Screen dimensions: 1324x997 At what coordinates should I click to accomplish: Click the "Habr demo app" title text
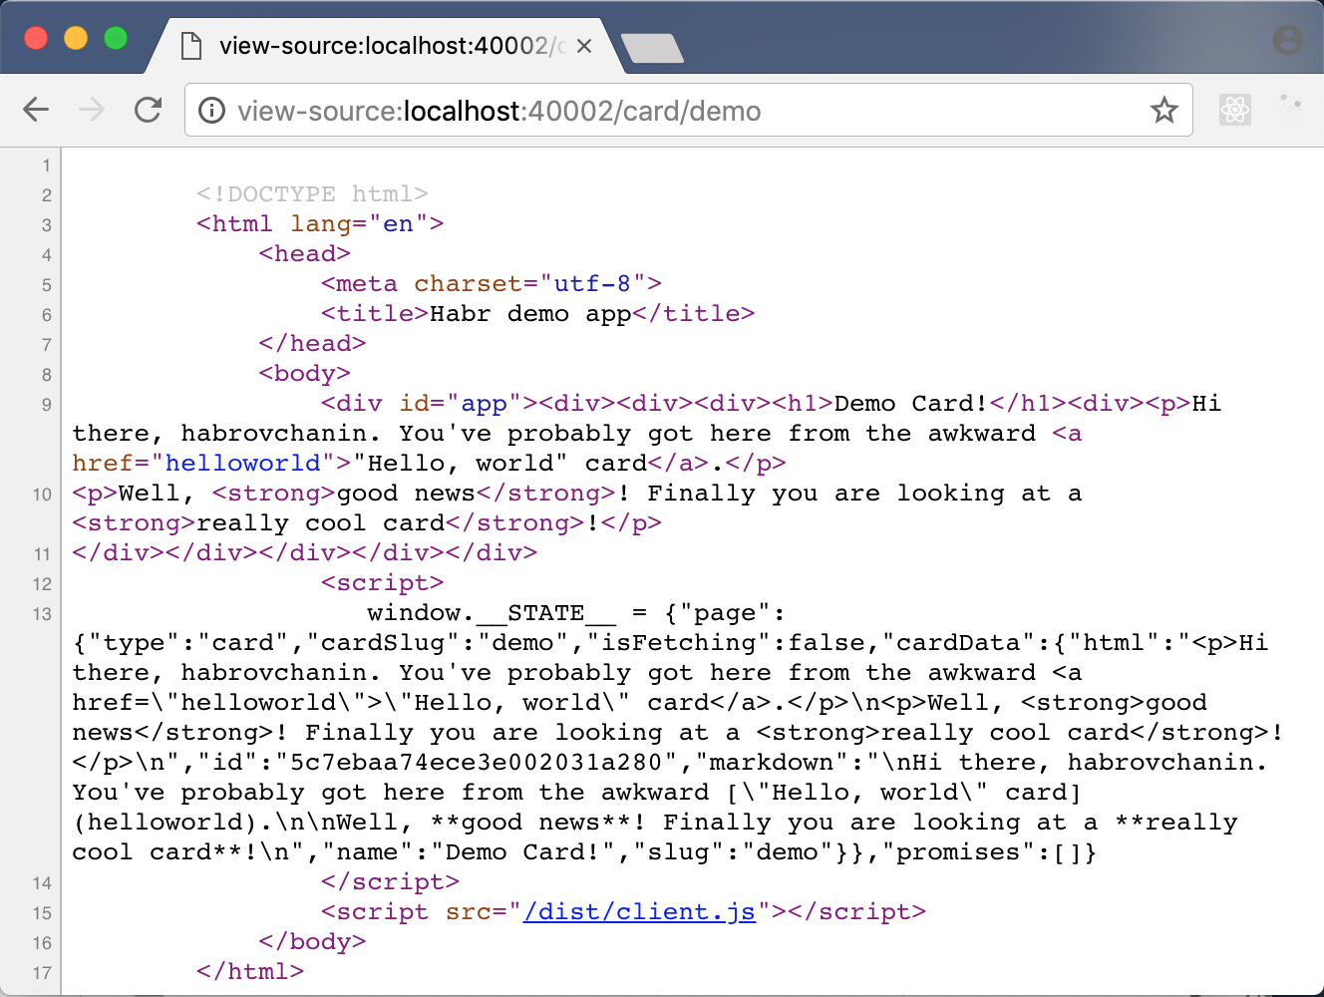(x=530, y=314)
